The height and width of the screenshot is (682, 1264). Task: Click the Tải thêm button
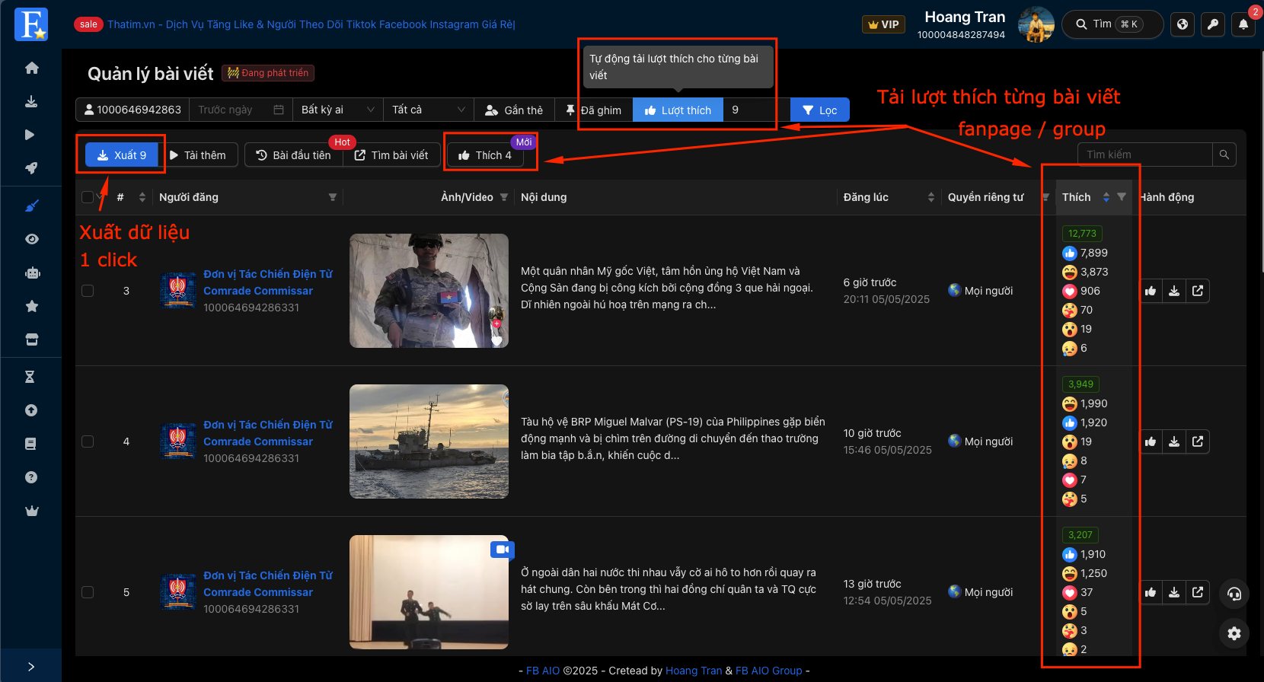(x=198, y=155)
